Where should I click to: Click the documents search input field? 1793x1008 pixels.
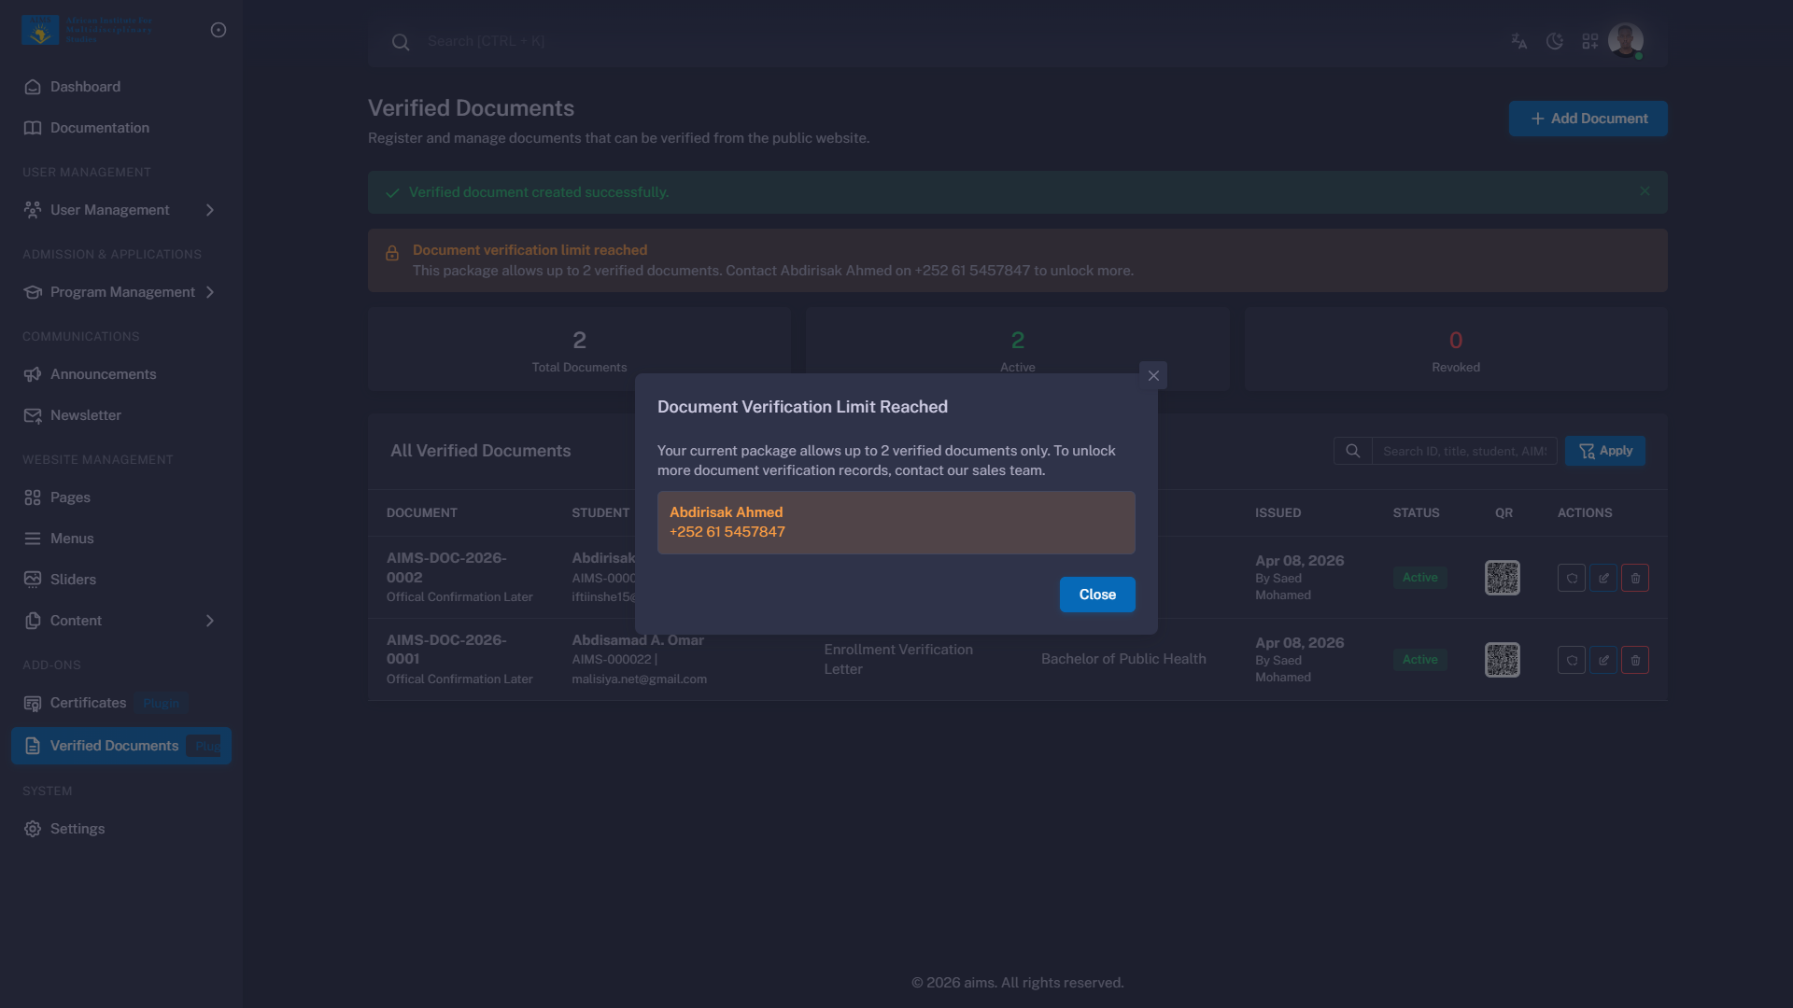[1463, 451]
